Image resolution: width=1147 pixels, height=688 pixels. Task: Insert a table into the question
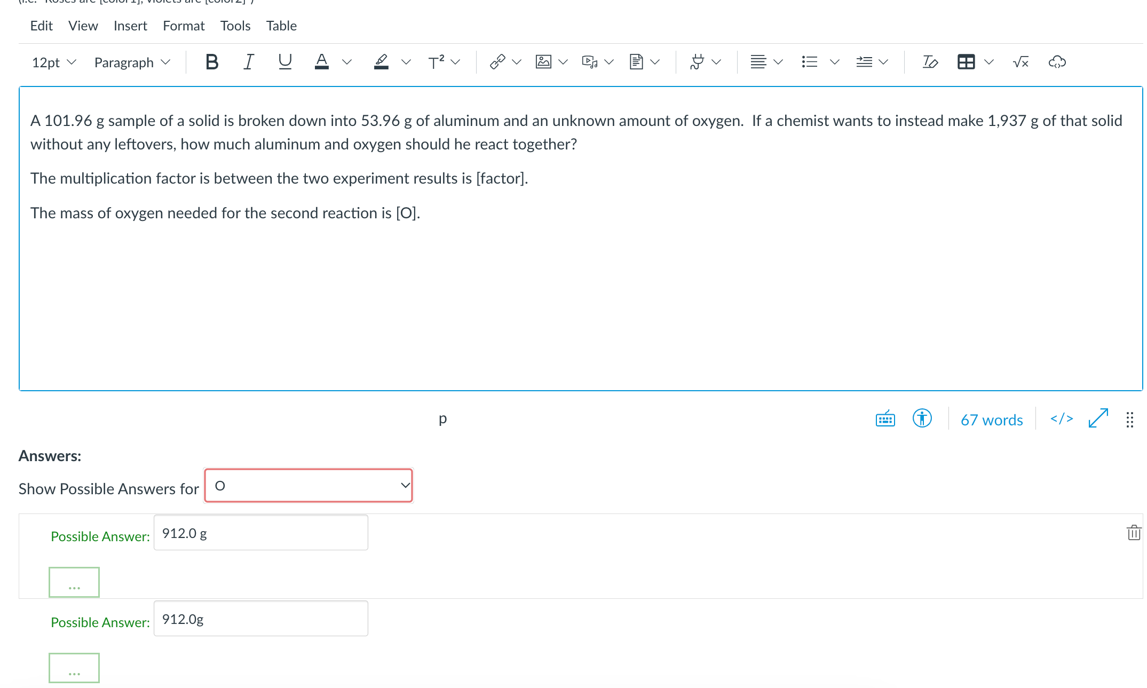click(x=966, y=61)
